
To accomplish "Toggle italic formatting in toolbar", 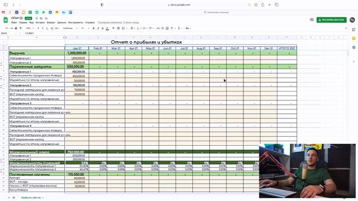I will click(x=98, y=28).
